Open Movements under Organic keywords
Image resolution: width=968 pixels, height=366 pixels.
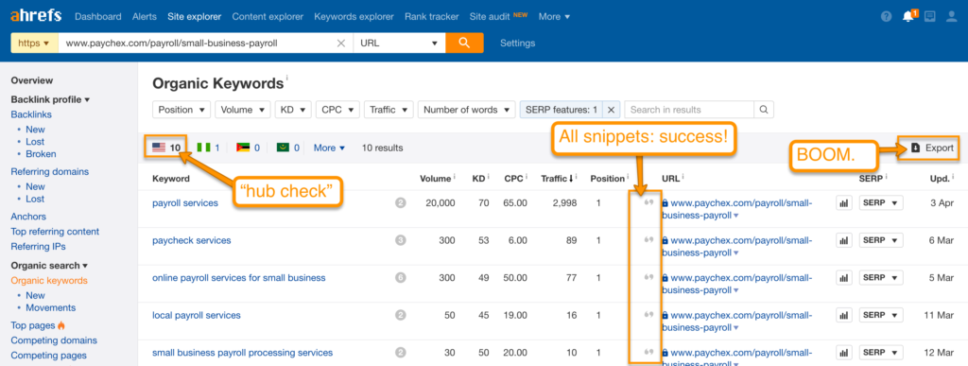click(x=51, y=307)
